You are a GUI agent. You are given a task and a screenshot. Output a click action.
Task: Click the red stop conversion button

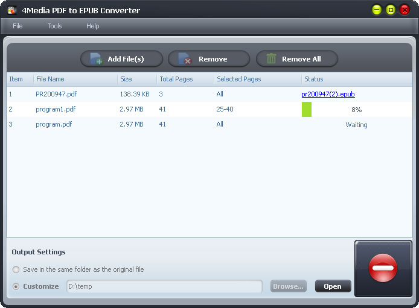point(383,268)
